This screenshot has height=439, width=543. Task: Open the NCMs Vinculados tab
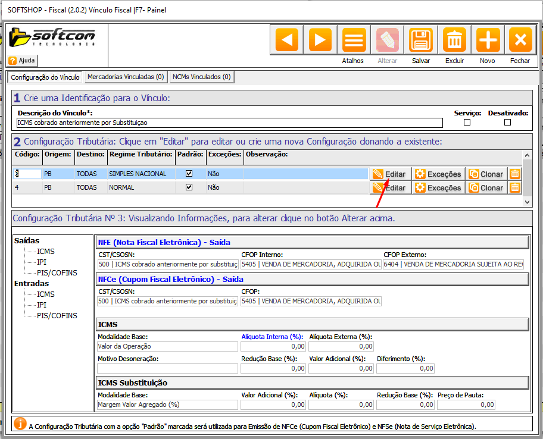[x=201, y=77]
